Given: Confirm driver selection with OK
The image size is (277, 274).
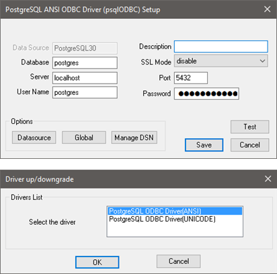Looking at the screenshot, I should coord(97,262).
